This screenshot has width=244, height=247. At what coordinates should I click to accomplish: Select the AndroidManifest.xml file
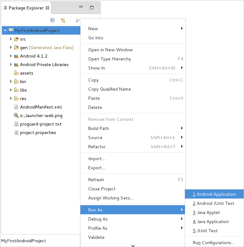tap(41, 107)
